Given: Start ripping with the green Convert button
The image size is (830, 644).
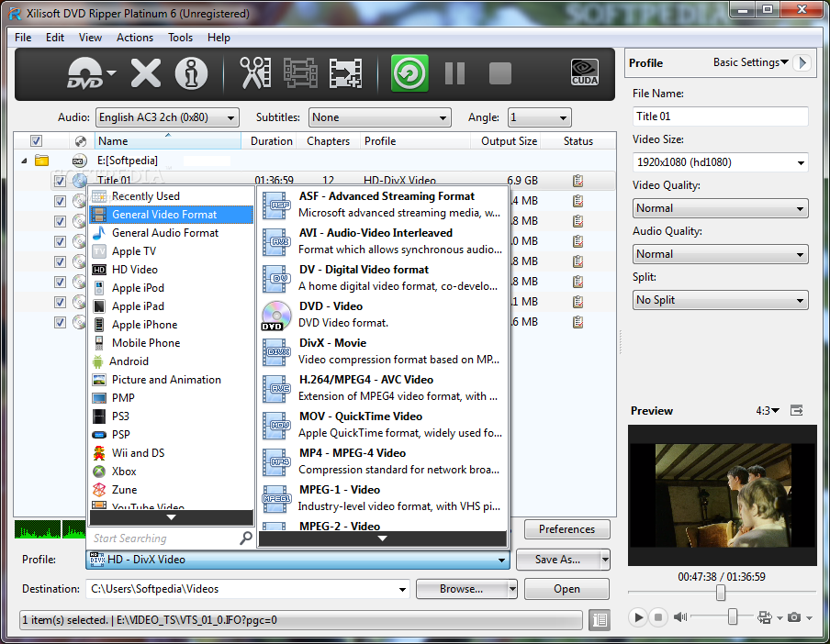Looking at the screenshot, I should click(x=409, y=73).
